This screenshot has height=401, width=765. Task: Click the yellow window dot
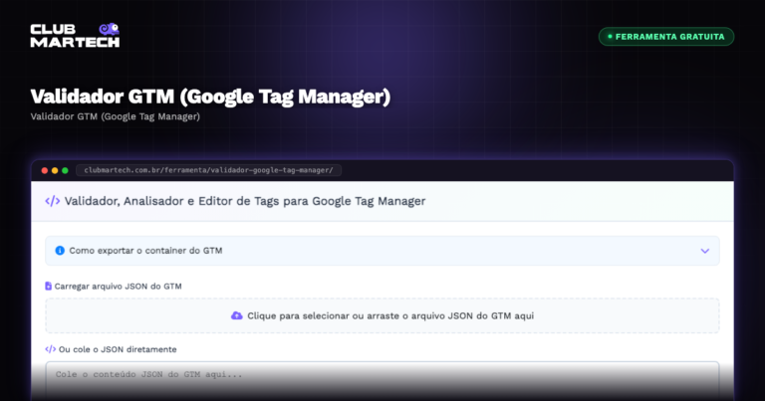55,170
